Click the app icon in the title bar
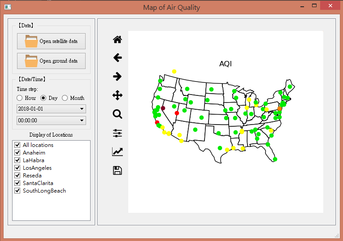 [x=8, y=7]
